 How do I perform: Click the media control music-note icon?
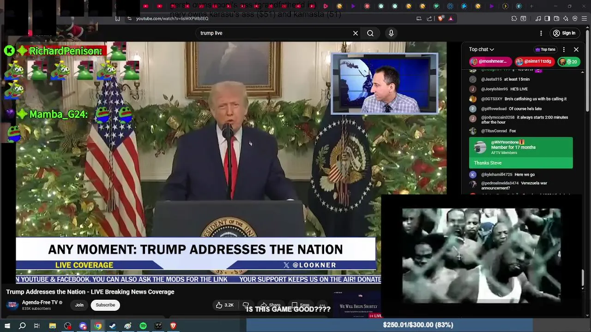coord(538,18)
